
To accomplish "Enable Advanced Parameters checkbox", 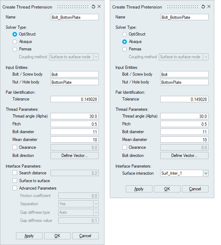I will point(15,188).
